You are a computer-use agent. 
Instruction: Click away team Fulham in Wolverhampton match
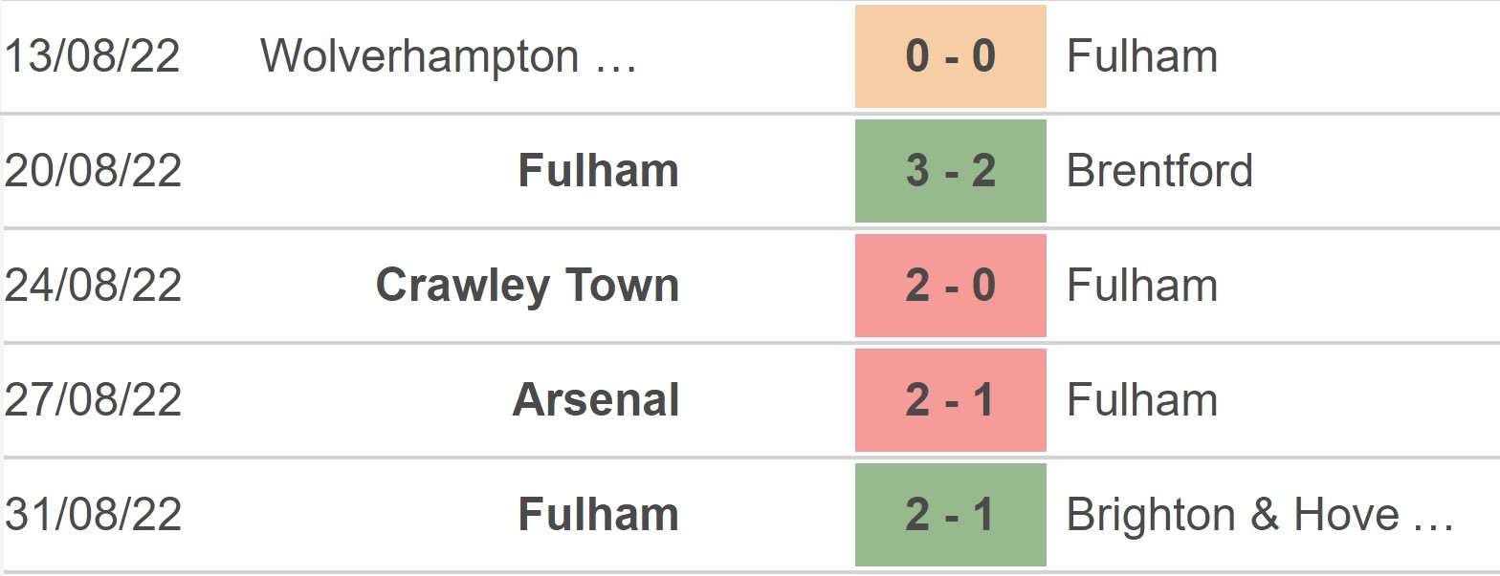pos(1142,56)
